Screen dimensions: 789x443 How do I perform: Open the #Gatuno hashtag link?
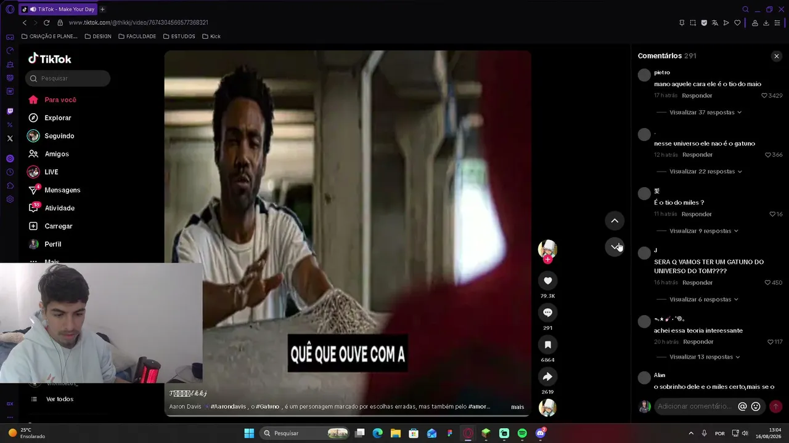pyautogui.click(x=268, y=407)
